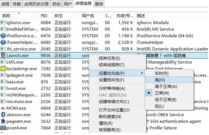Screen dimensions: 209x135
Task: Choose Open File Location (打开文件位置)
Action: click(114, 110)
